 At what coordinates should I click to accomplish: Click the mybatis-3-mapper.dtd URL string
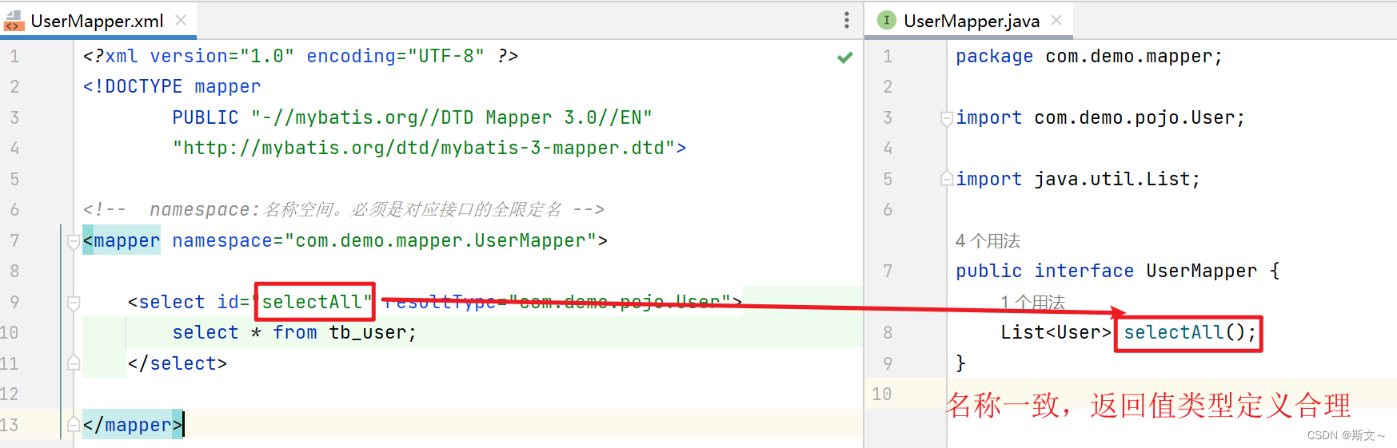point(424,148)
